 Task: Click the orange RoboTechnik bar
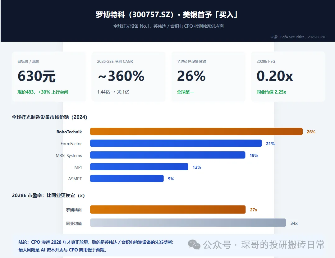[196, 131]
